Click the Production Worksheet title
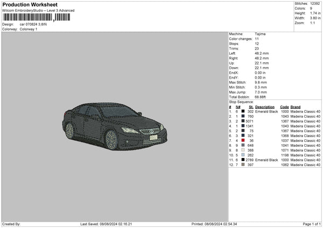Image resolution: width=323 pixels, height=228 pixels. pyautogui.click(x=29, y=5)
